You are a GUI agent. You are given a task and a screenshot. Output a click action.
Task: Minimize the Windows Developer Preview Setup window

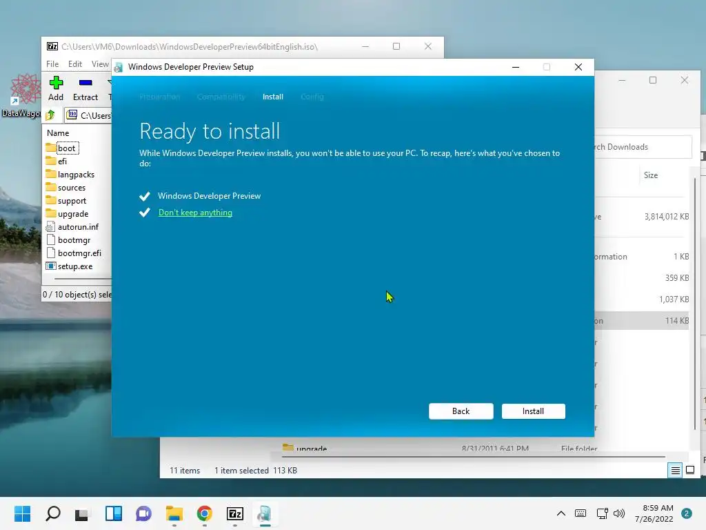click(x=516, y=67)
